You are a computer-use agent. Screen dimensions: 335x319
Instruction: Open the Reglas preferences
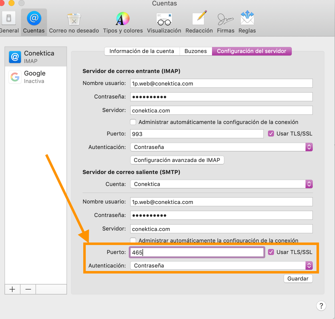tap(247, 22)
